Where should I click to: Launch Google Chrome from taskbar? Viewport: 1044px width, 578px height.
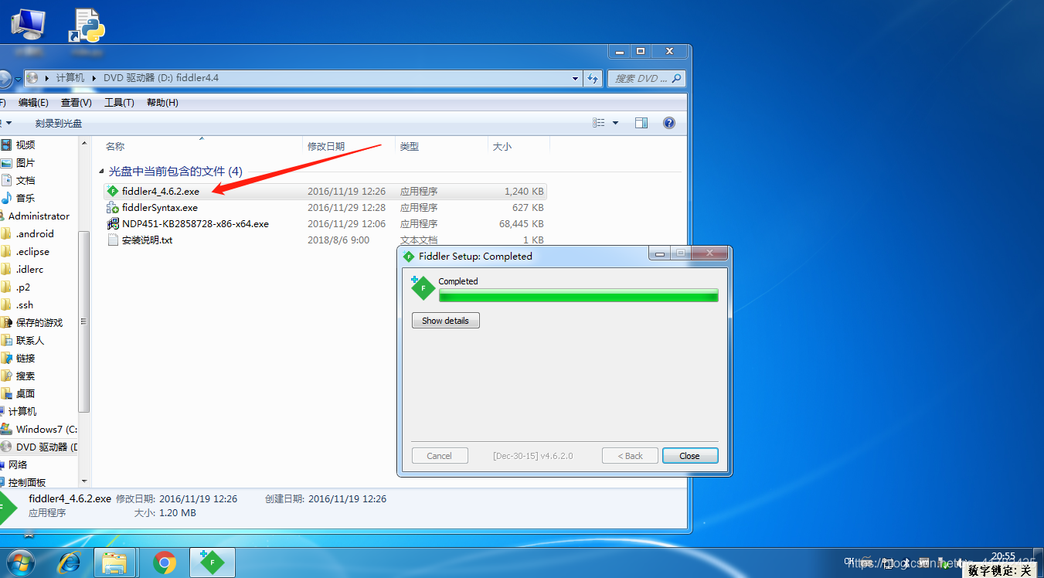(164, 563)
